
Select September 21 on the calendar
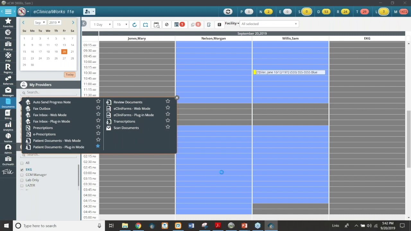pos(72,52)
